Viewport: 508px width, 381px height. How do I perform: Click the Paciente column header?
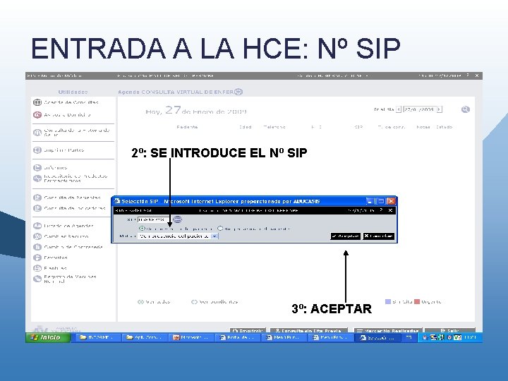187,127
